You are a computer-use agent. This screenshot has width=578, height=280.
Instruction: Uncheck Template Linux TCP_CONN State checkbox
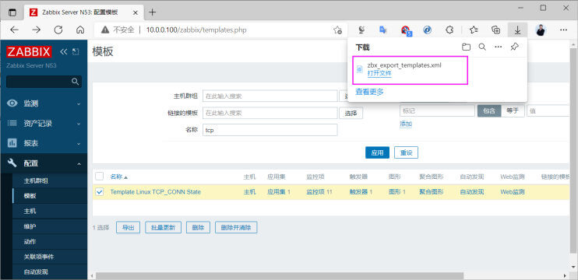coord(100,191)
